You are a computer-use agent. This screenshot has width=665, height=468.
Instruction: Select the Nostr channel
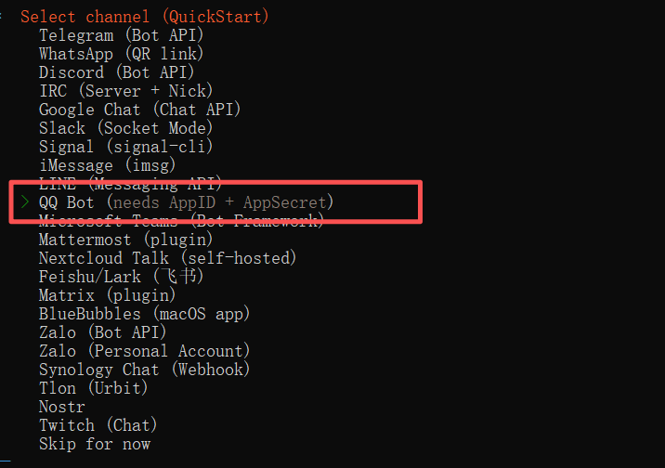coord(61,407)
